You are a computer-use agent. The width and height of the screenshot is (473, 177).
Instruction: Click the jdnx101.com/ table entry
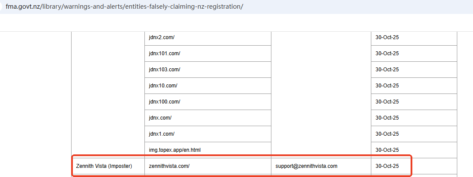(x=165, y=53)
